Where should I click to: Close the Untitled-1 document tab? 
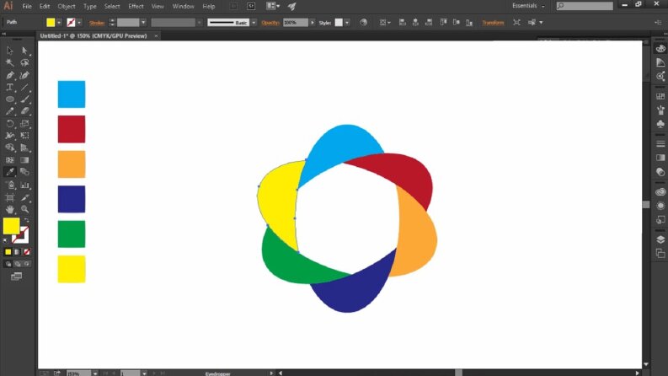156,35
